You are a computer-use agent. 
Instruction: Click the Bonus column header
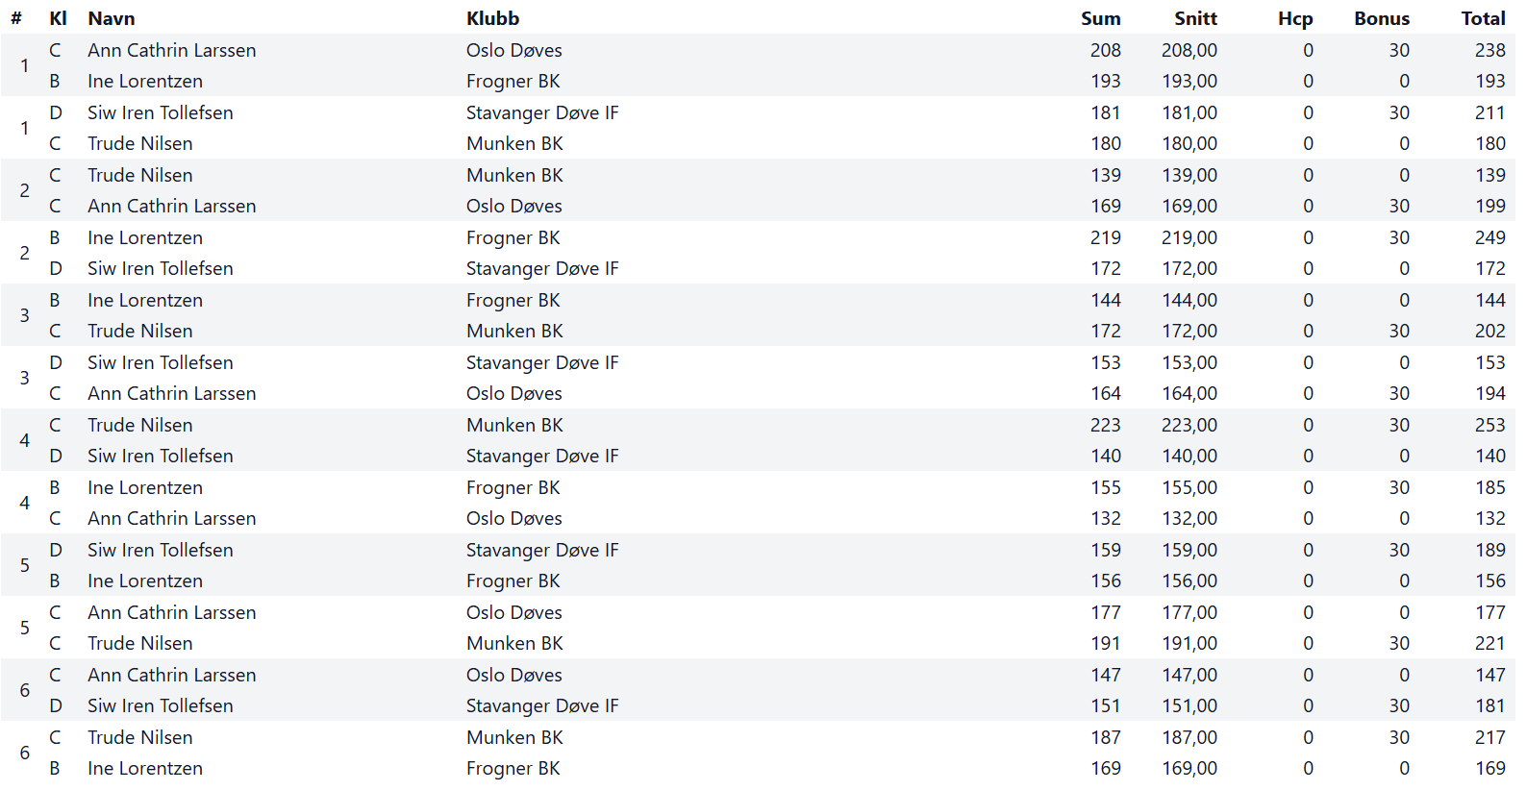(1382, 18)
